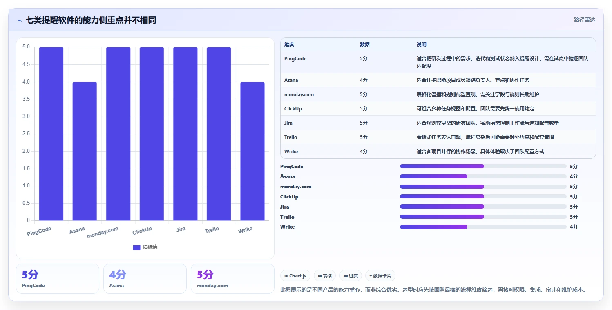Click the Trello progress list label
Screen dimensions: 612x310
[287, 217]
